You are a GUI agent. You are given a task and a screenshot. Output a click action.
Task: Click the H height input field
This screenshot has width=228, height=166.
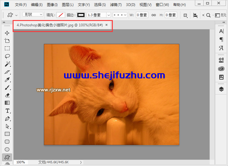tap(171, 15)
